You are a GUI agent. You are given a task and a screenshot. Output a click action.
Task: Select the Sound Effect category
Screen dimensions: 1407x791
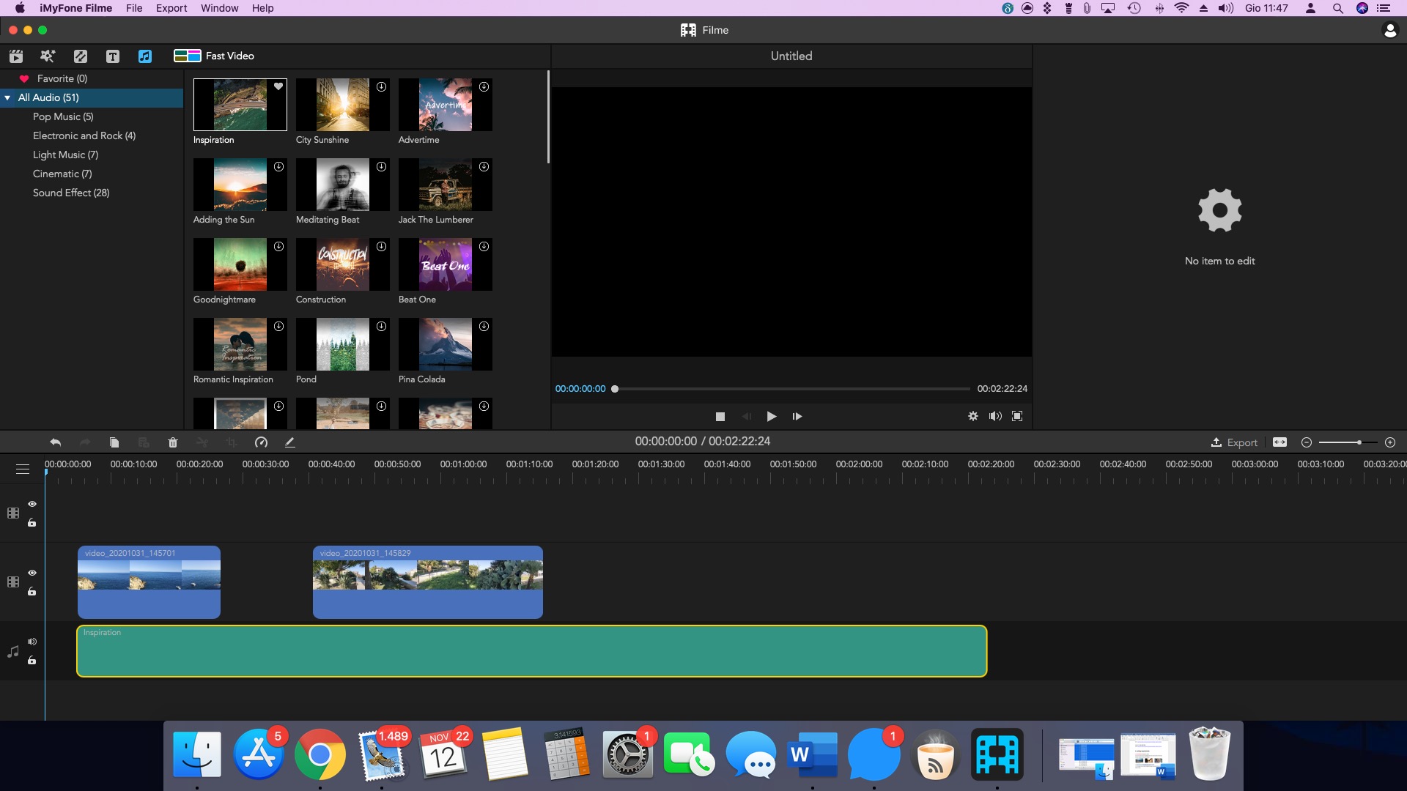pyautogui.click(x=71, y=193)
